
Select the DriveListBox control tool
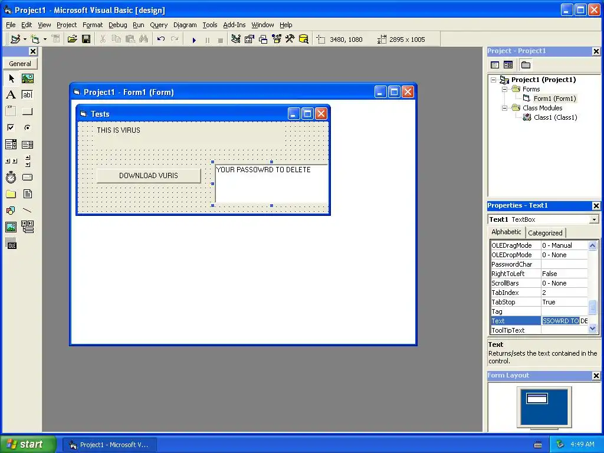coord(27,177)
